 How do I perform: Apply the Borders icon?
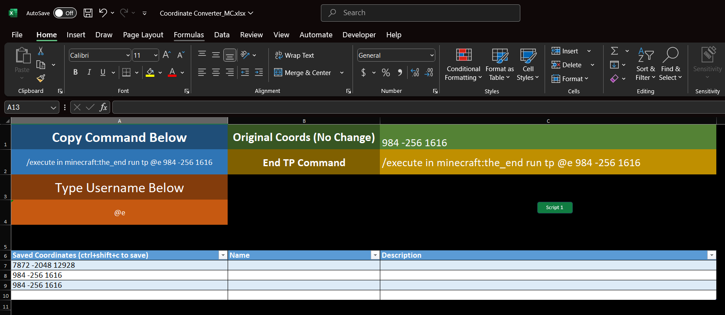(126, 72)
